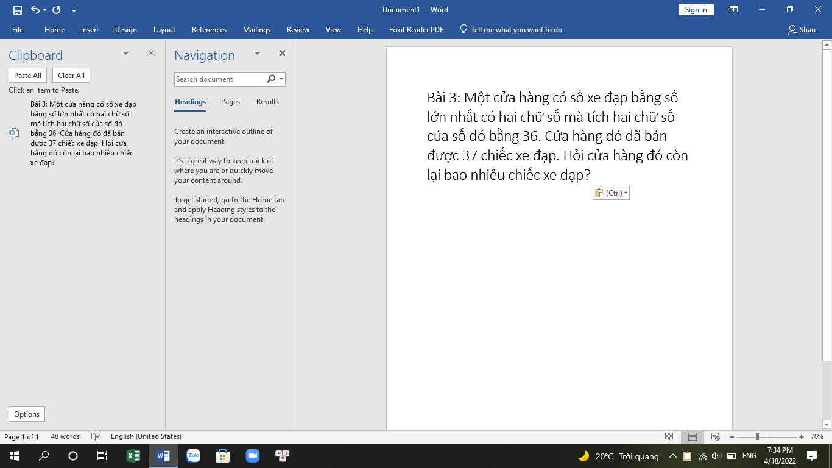Open the File tab
This screenshot has width=832, height=468.
pos(18,30)
